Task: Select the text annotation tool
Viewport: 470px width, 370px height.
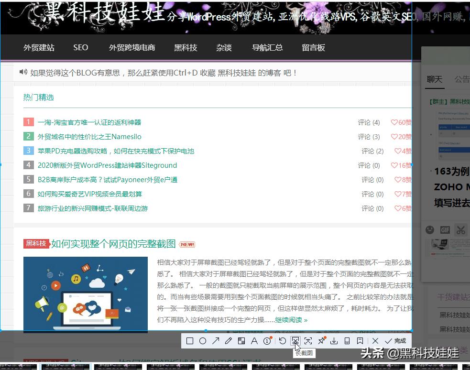Action: pos(254,341)
